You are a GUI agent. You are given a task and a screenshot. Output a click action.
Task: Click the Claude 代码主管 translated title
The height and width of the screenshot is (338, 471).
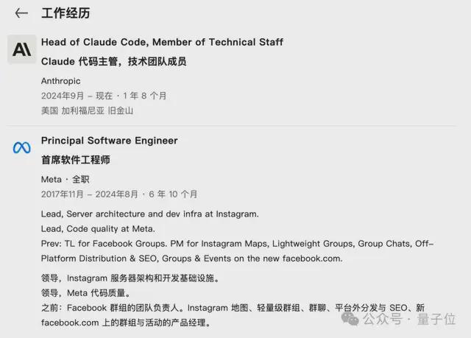coord(113,61)
